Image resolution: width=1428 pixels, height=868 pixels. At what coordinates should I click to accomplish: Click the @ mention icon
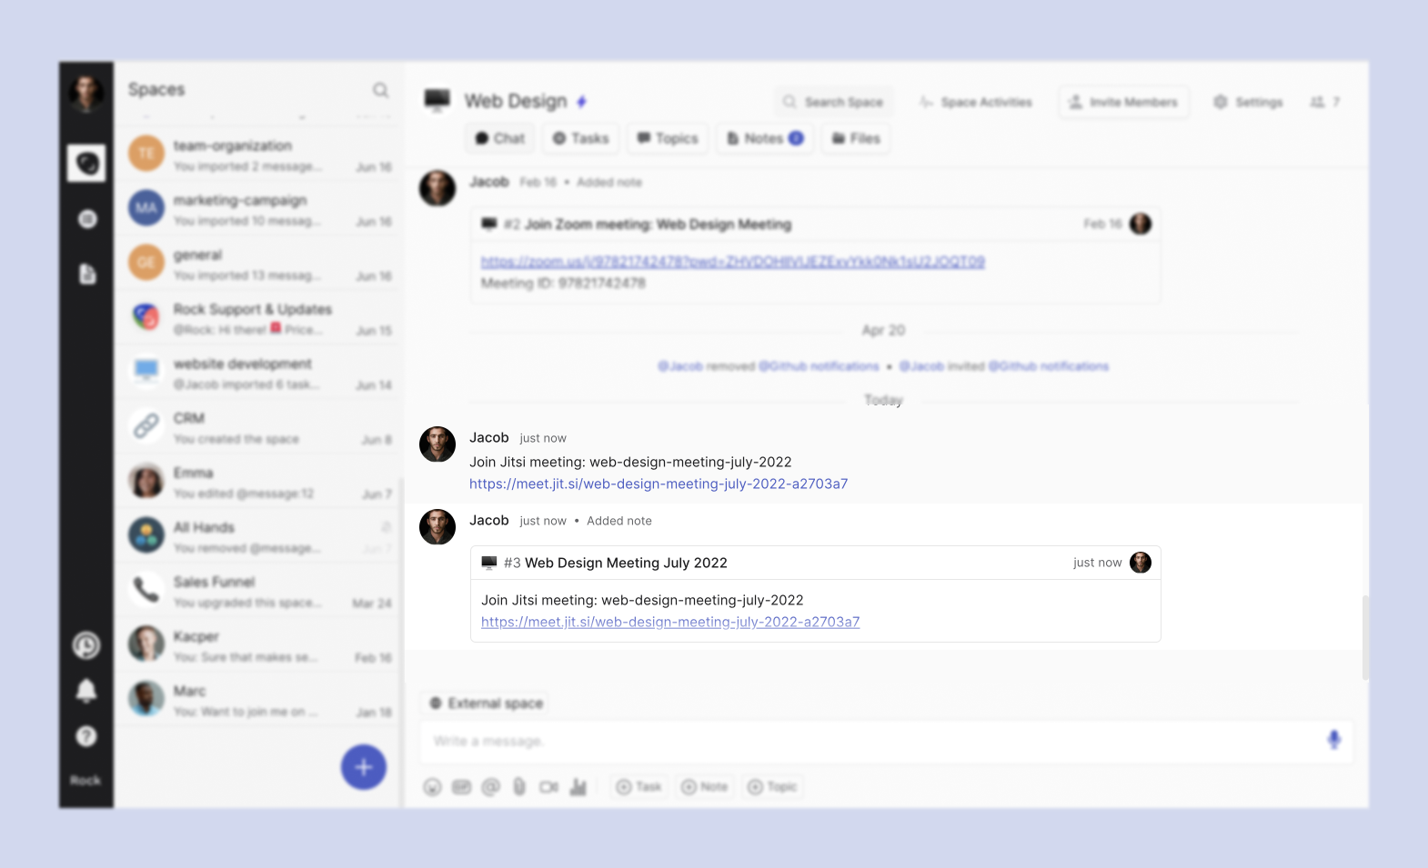pyautogui.click(x=491, y=787)
